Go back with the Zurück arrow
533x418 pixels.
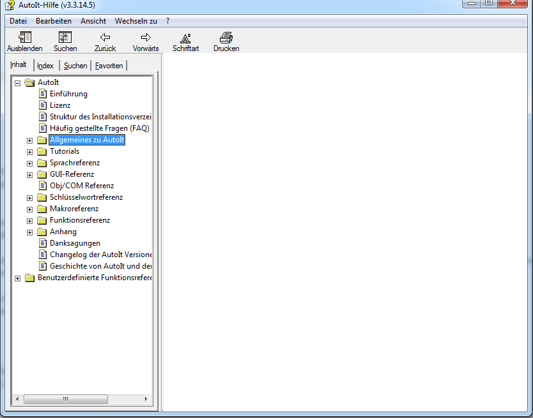[x=105, y=38]
